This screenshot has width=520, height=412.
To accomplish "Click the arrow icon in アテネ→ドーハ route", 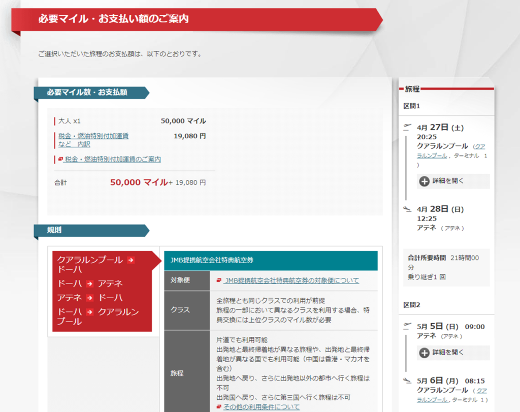I will point(90,298).
